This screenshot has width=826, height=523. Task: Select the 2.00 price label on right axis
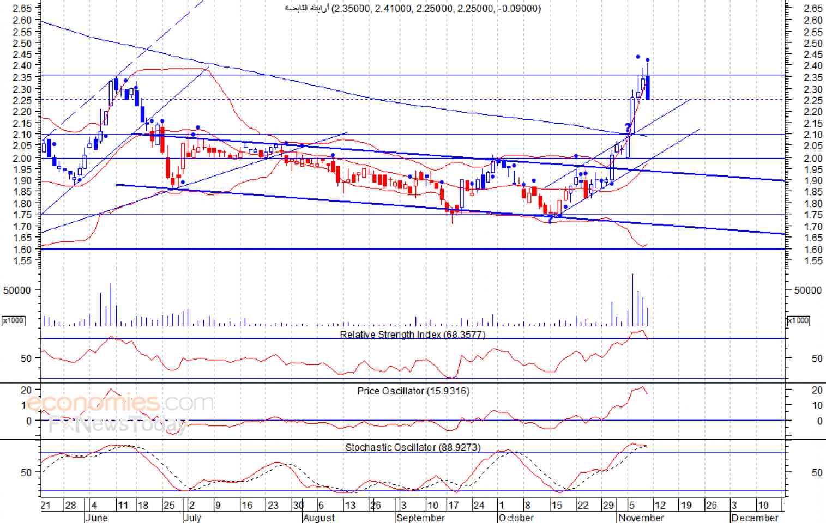click(813, 158)
